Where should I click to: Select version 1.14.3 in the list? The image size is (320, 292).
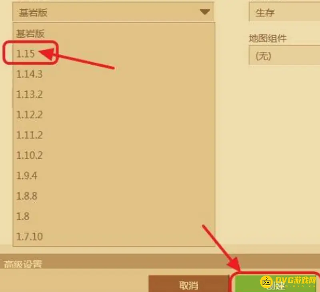[x=114, y=74]
